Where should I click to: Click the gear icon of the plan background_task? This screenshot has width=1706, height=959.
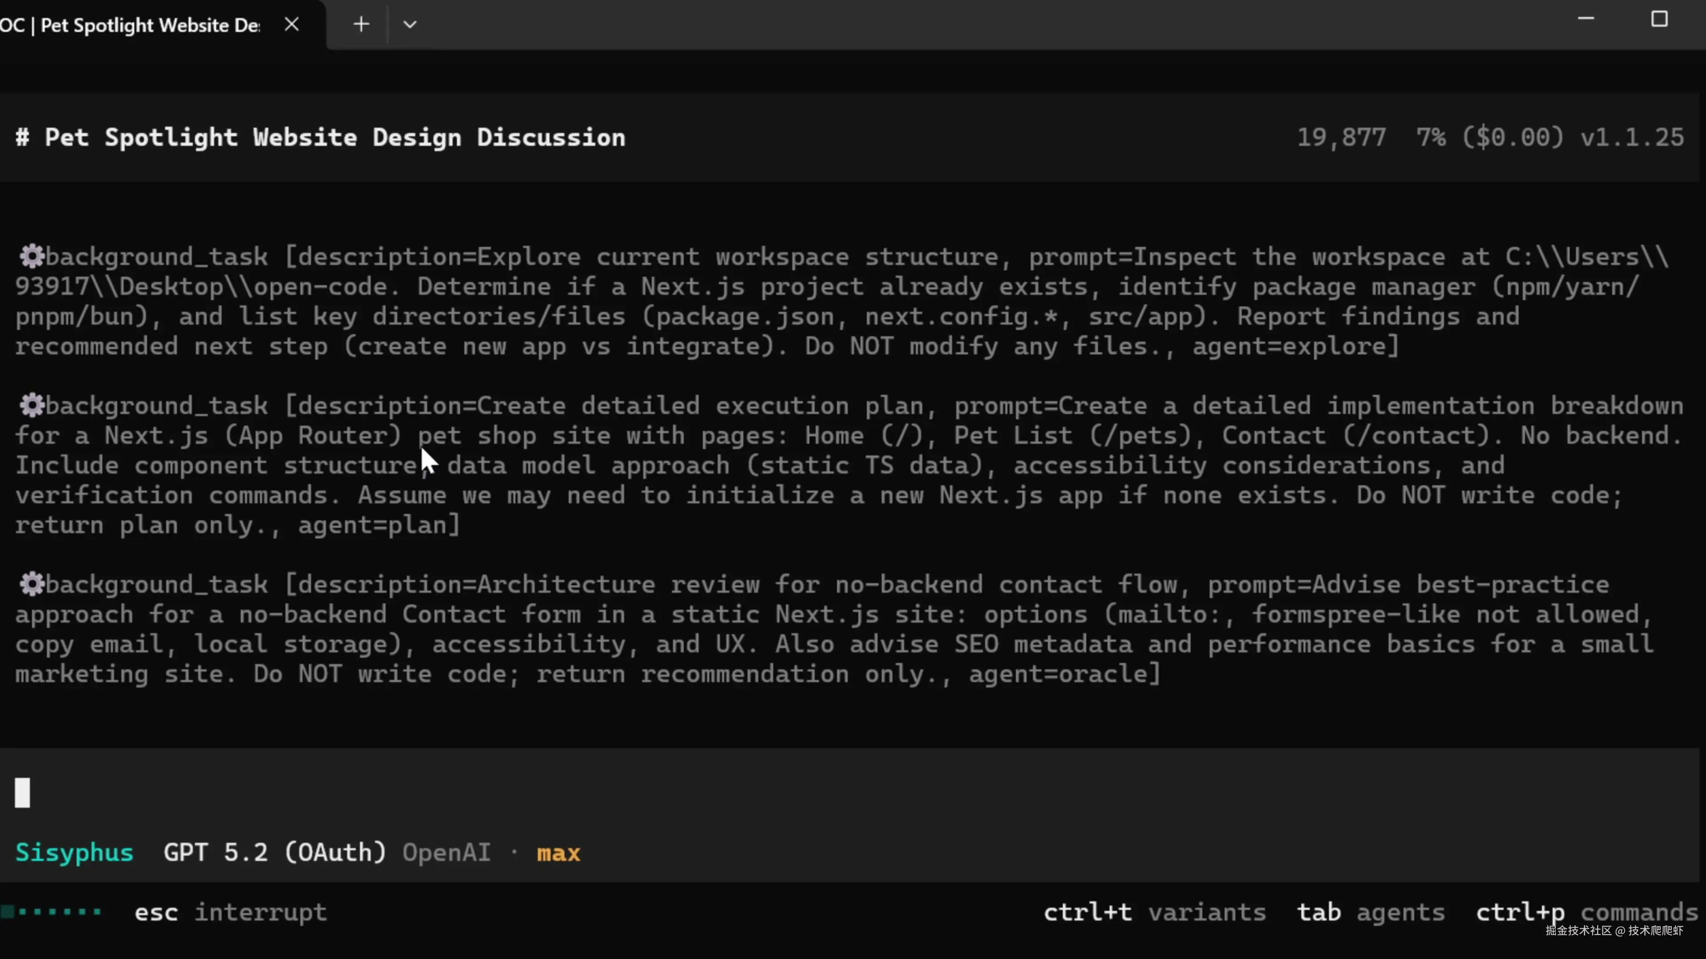point(31,406)
